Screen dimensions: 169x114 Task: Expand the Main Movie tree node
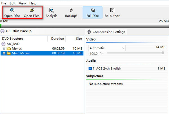pos(4,53)
